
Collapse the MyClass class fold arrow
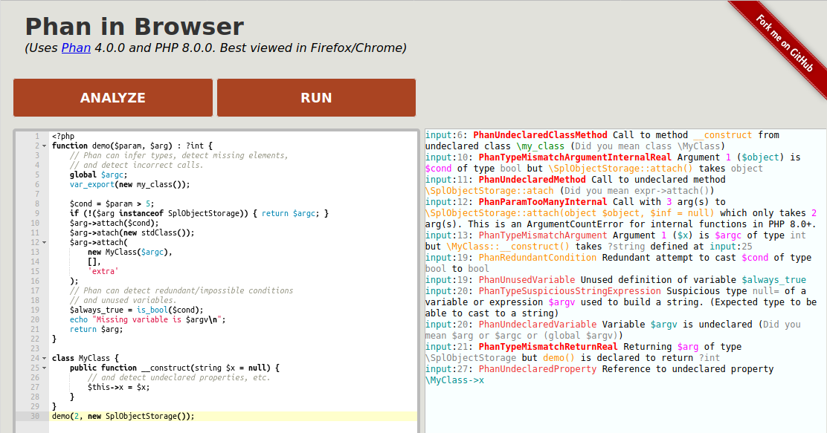(x=43, y=358)
